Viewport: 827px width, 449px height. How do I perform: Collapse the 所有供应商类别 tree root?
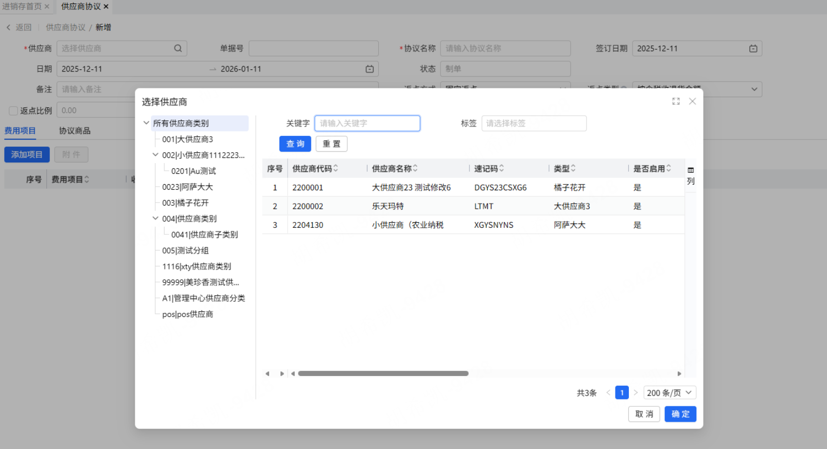[x=146, y=123]
